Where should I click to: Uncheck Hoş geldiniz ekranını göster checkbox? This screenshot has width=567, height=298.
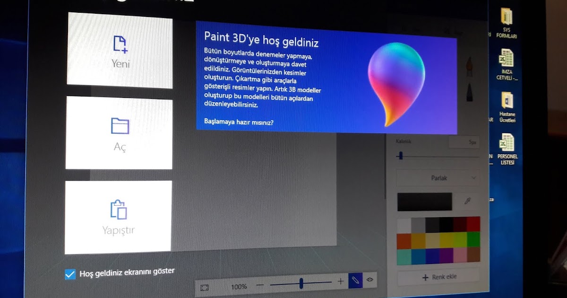click(x=70, y=274)
